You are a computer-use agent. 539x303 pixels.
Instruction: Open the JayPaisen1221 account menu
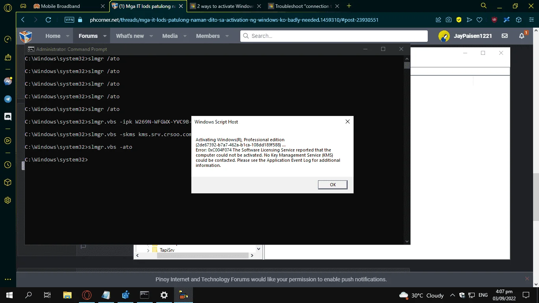tap(465, 36)
